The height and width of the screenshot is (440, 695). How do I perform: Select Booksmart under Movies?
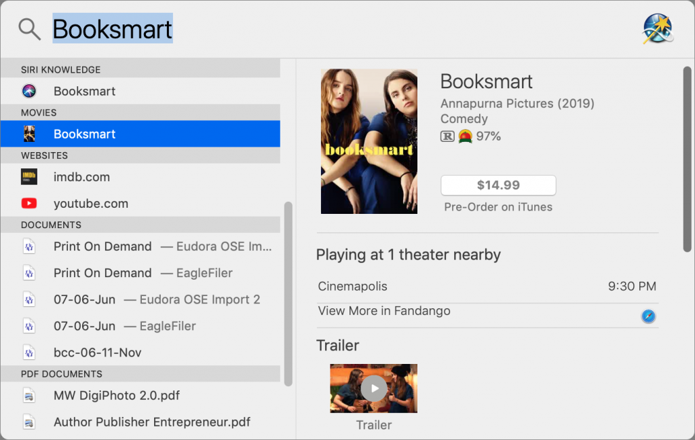140,134
